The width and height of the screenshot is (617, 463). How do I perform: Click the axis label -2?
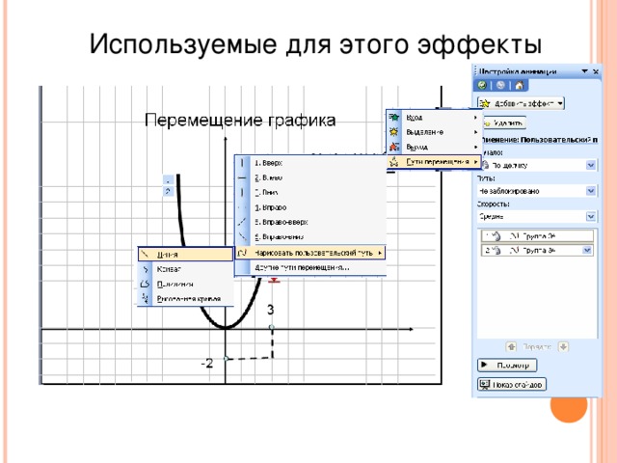[x=207, y=363]
